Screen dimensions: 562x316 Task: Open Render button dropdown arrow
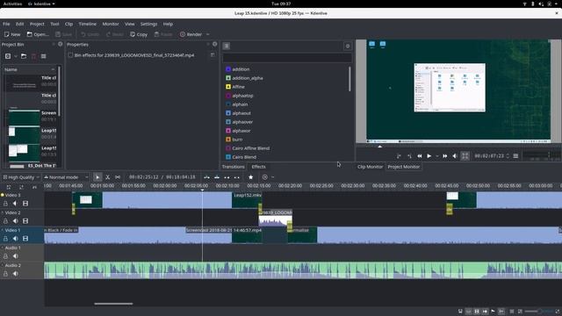tap(207, 34)
